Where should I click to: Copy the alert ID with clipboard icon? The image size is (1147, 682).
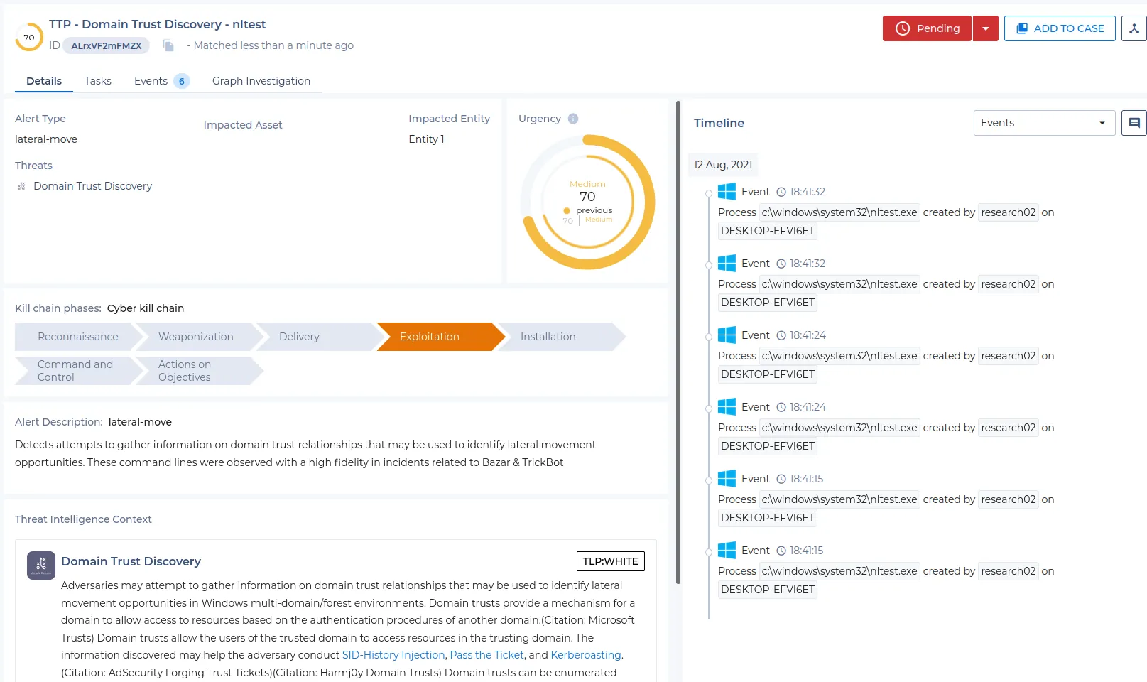[x=168, y=45]
